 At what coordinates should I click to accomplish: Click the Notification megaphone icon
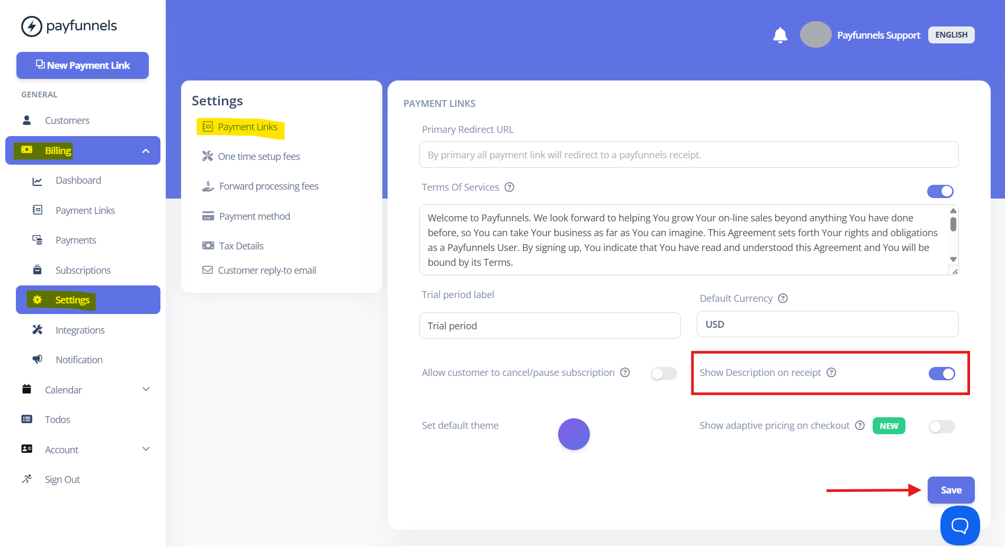pyautogui.click(x=37, y=359)
